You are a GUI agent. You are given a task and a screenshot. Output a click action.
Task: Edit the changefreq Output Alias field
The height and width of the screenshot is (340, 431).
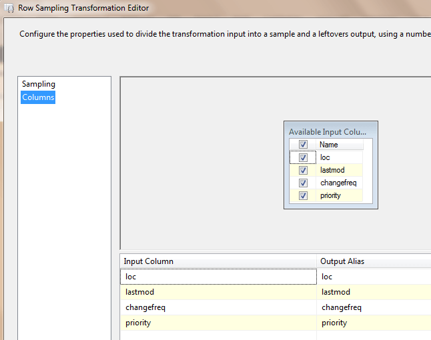pyautogui.click(x=374, y=307)
